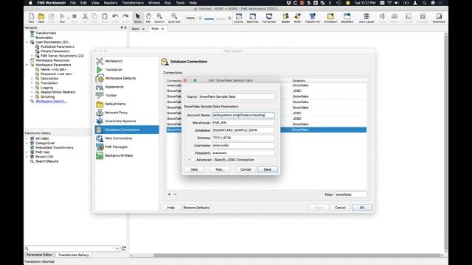Click OK in the FME Options dialog
Image resolution: width=472 pixels, height=265 pixels.
(x=362, y=208)
